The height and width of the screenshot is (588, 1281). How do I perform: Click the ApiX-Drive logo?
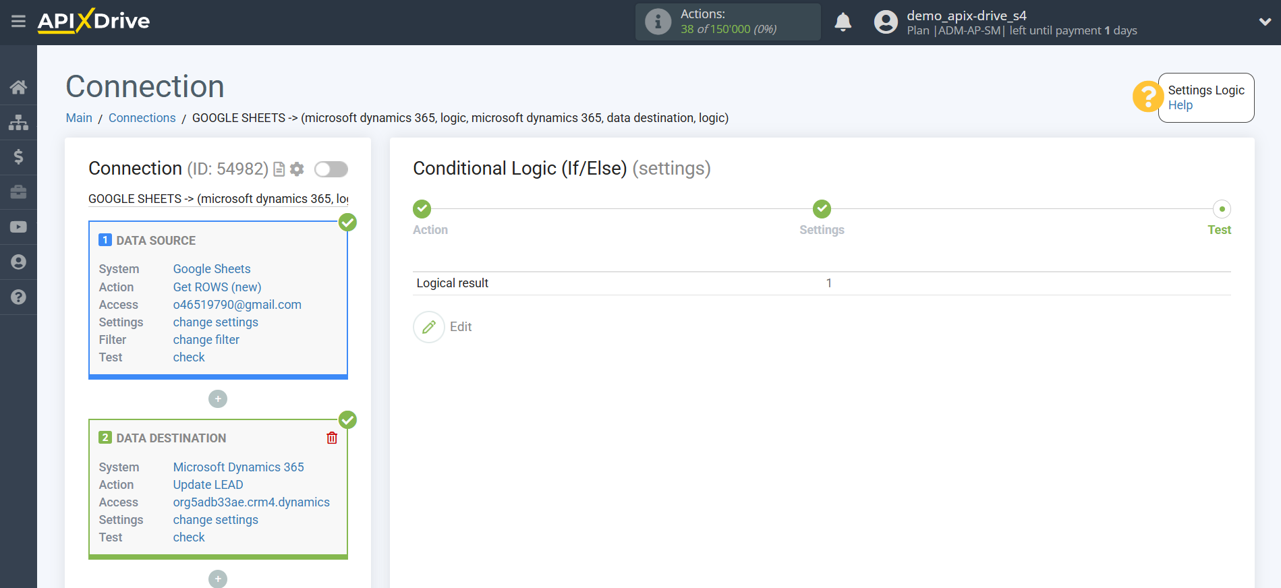(x=94, y=21)
